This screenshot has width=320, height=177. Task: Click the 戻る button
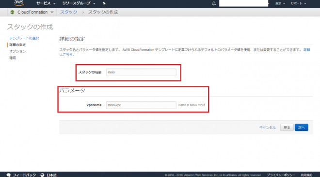[x=287, y=128]
